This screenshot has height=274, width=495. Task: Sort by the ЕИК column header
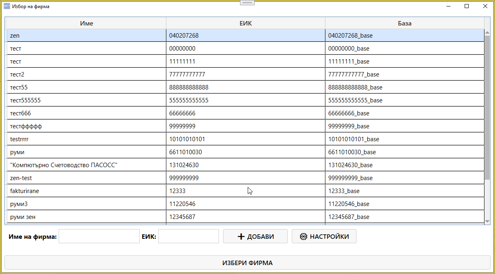[x=246, y=23]
